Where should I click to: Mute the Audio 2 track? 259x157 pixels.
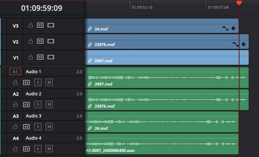pos(49,104)
